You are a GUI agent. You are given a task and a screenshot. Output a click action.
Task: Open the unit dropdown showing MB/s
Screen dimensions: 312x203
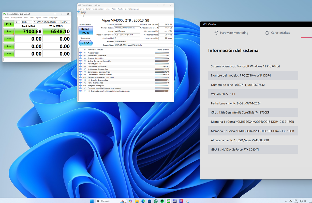tap(66, 22)
